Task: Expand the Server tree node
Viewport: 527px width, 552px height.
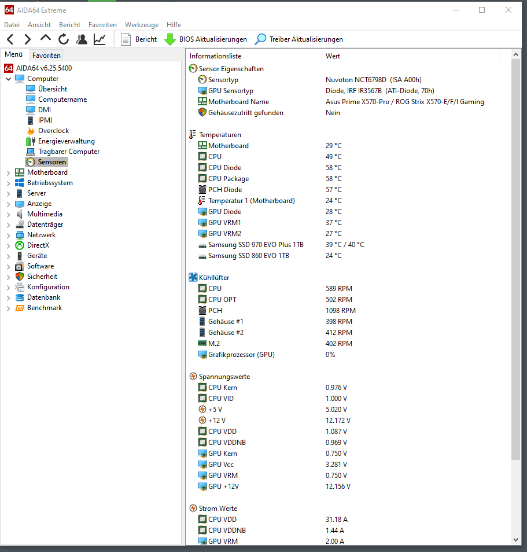Action: coord(9,194)
